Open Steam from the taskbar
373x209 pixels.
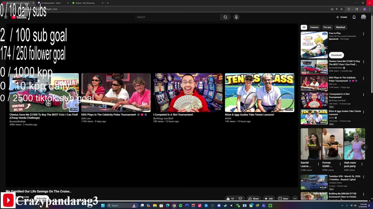coord(225,206)
